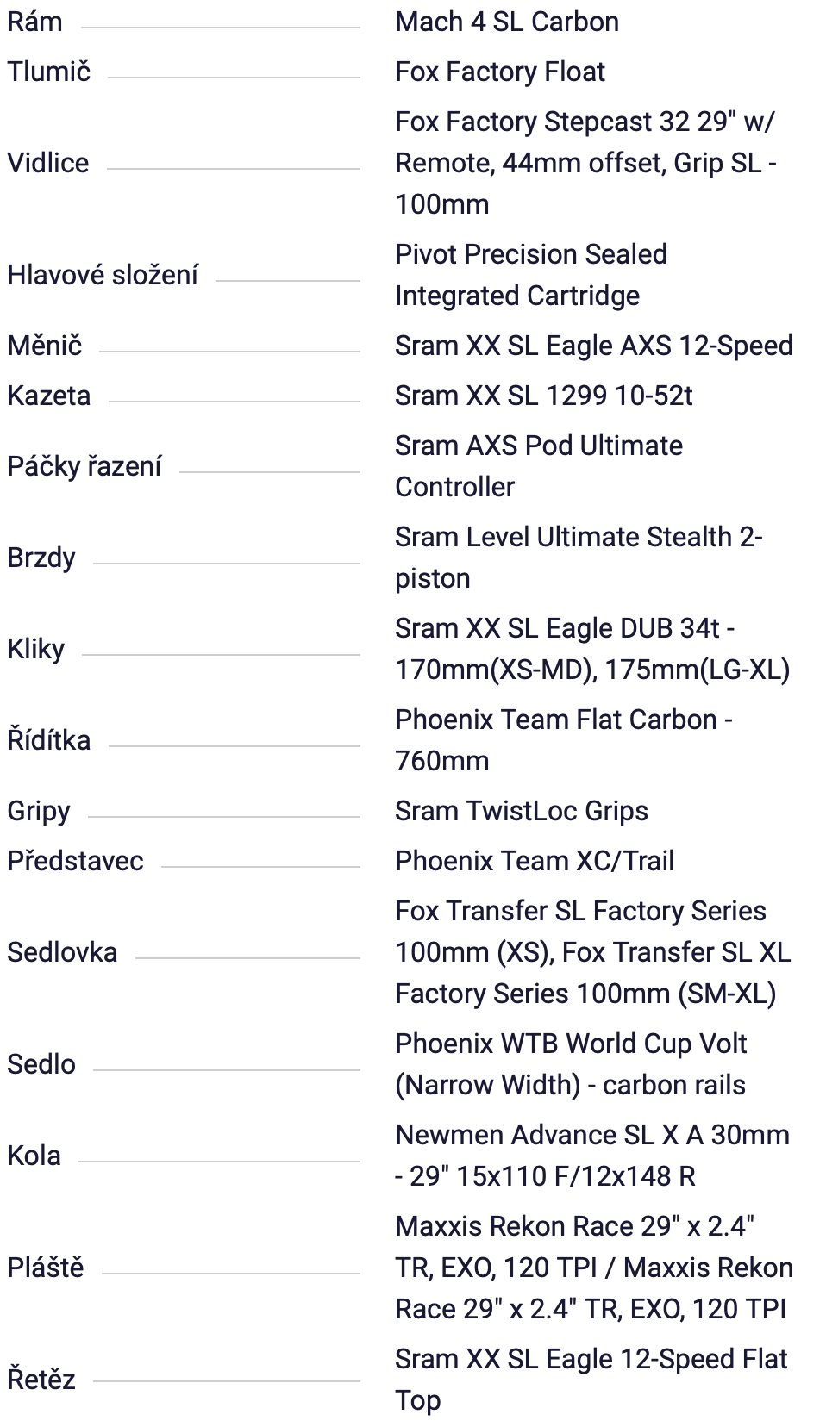Viewport: 826px width, 1427px height.
Task: Select the Phoenix Team Flat Carbon handlebar value
Action: click(x=563, y=740)
